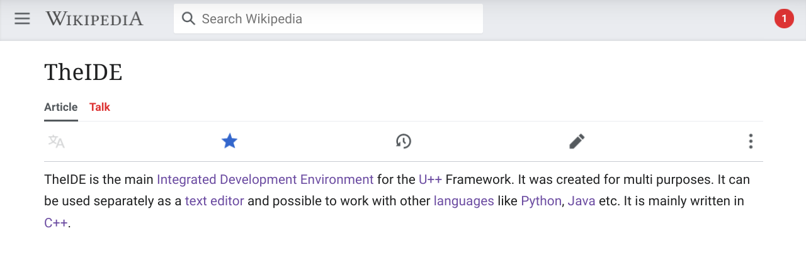Click the search magnifier icon
The image size is (806, 267).
[188, 19]
